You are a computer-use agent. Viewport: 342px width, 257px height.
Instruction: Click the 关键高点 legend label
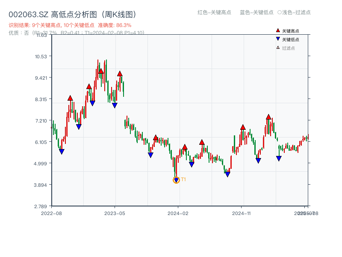coord(291,31)
